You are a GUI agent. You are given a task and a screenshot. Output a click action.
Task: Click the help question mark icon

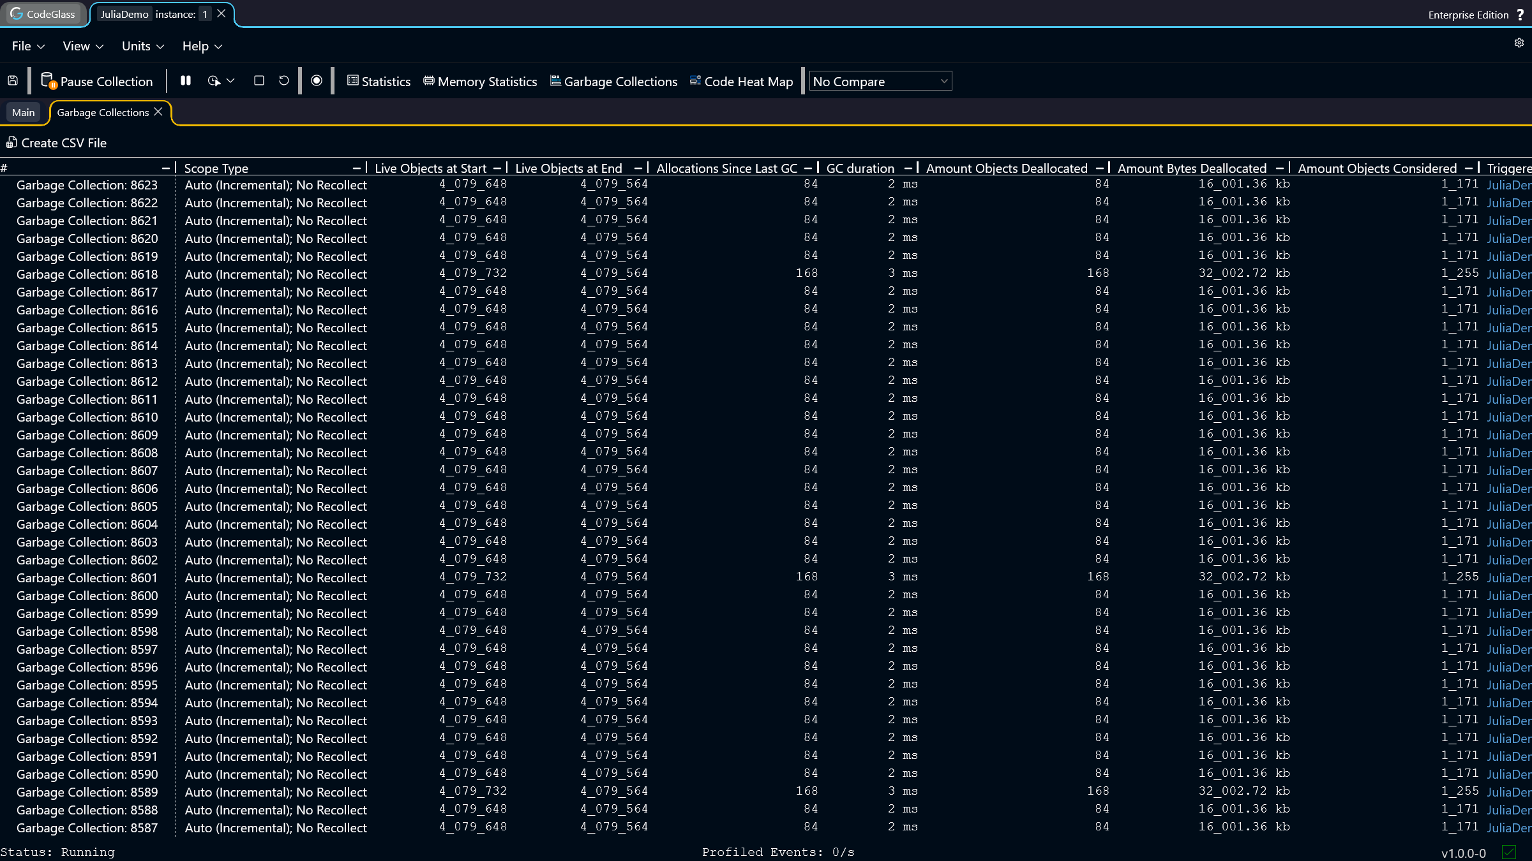point(1521,15)
